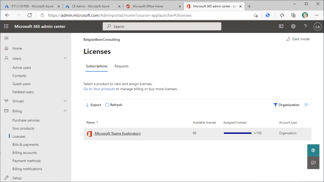
Task: Collapse the Billing section
Action: point(65,111)
